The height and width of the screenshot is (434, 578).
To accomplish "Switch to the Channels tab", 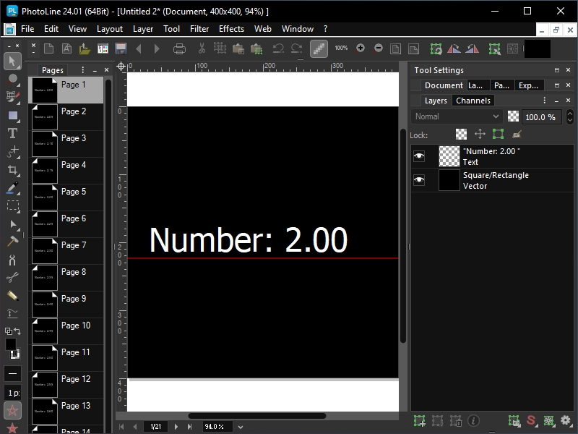I will [x=473, y=101].
